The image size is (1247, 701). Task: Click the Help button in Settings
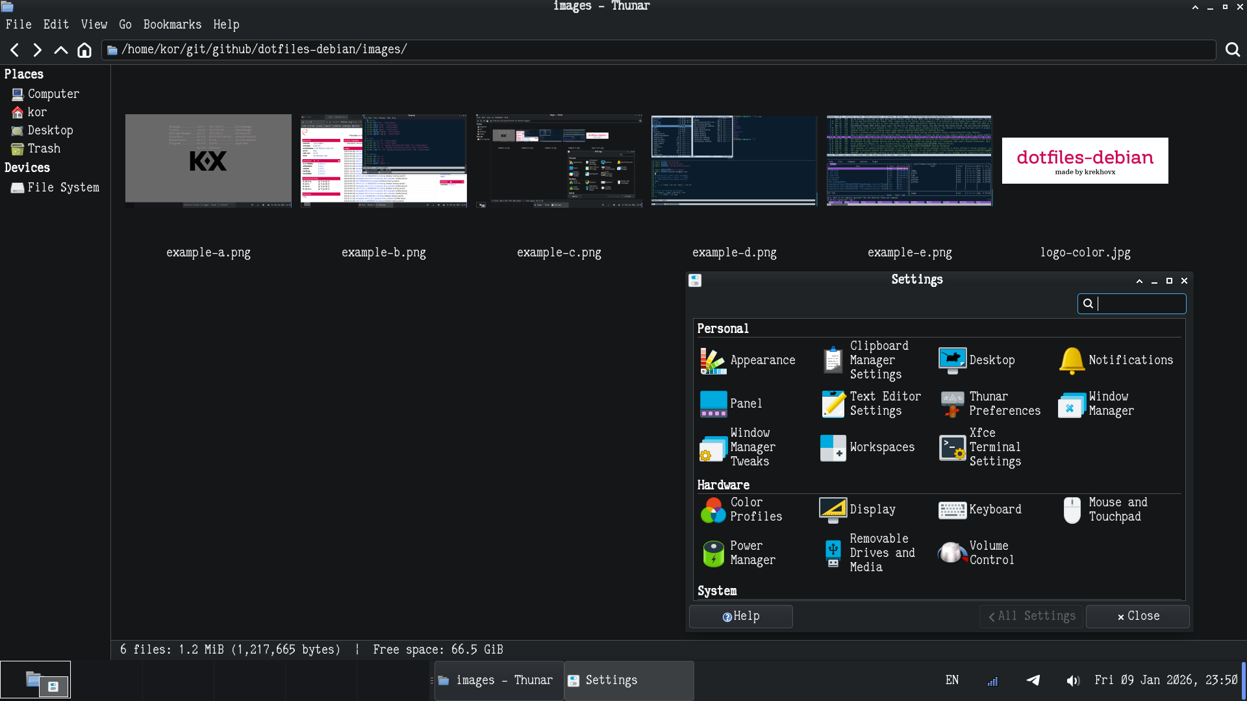click(x=740, y=616)
